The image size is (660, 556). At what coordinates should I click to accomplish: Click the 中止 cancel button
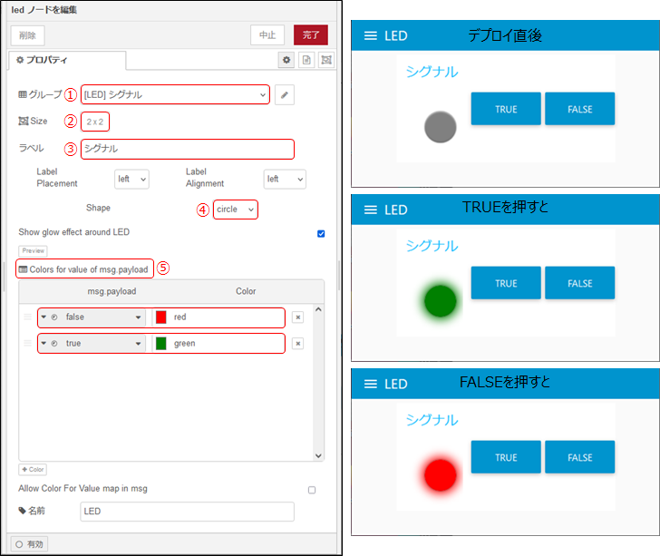pyautogui.click(x=267, y=35)
